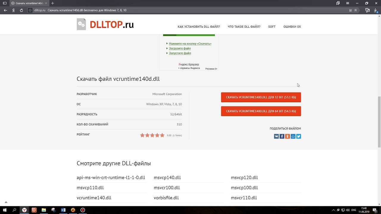Bookmark this page with flag icon
The width and height of the screenshot is (381, 214).
coord(356,10)
